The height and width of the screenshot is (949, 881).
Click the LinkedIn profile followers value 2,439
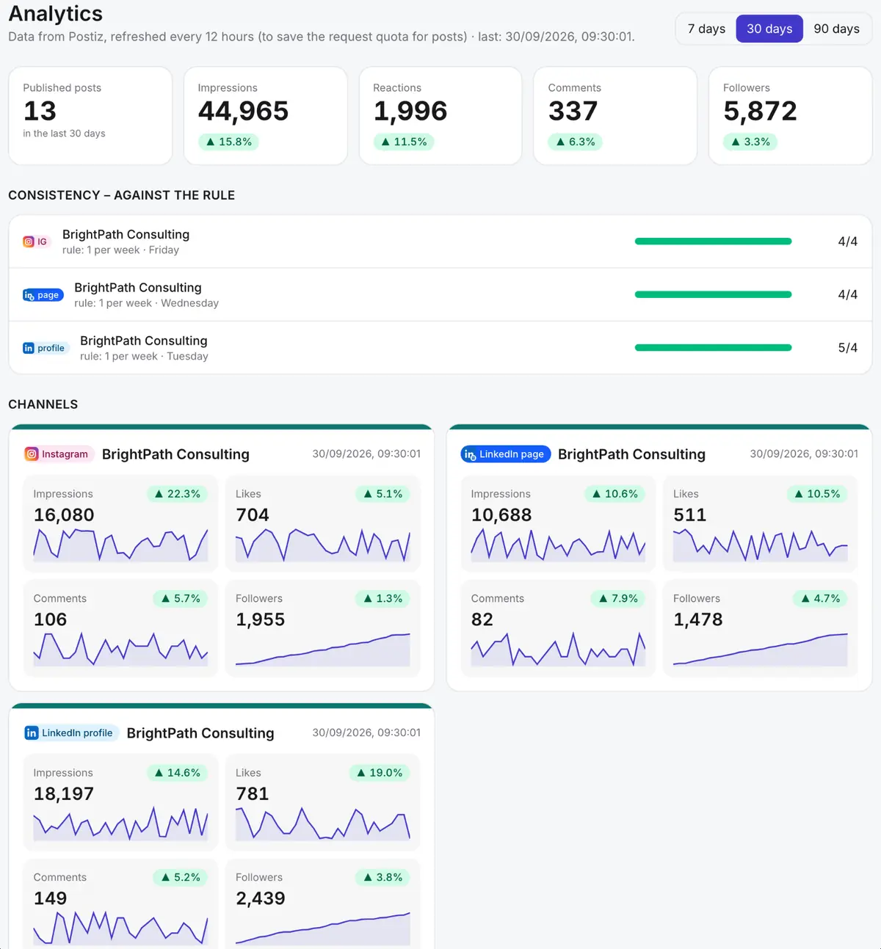[x=261, y=898]
